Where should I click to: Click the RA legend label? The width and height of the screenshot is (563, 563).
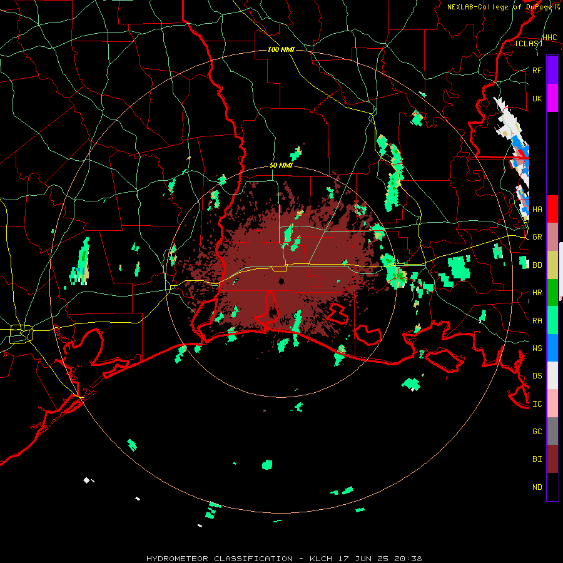537,320
